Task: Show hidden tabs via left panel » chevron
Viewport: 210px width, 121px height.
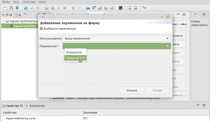Action: (x=25, y=14)
